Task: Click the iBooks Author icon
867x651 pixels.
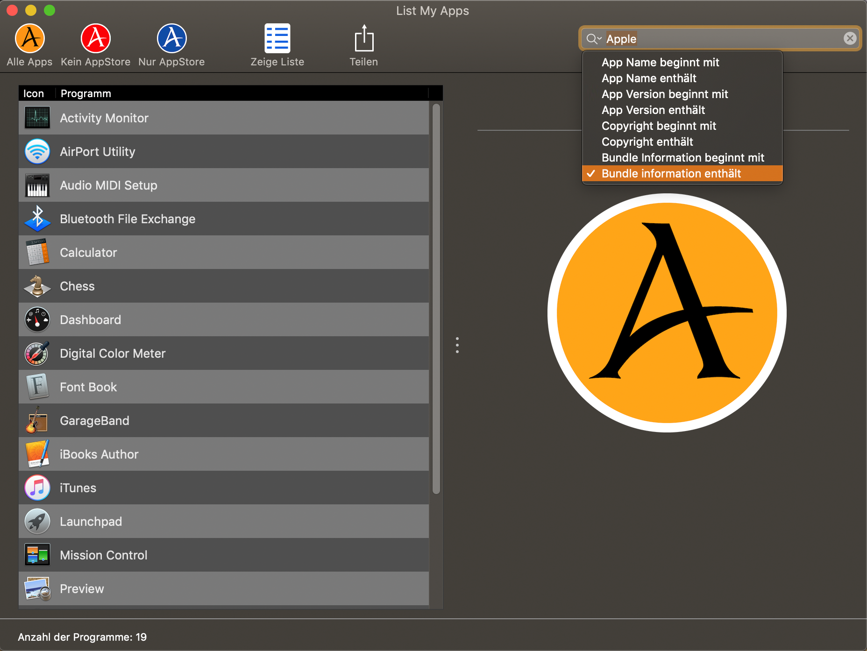Action: (x=37, y=454)
